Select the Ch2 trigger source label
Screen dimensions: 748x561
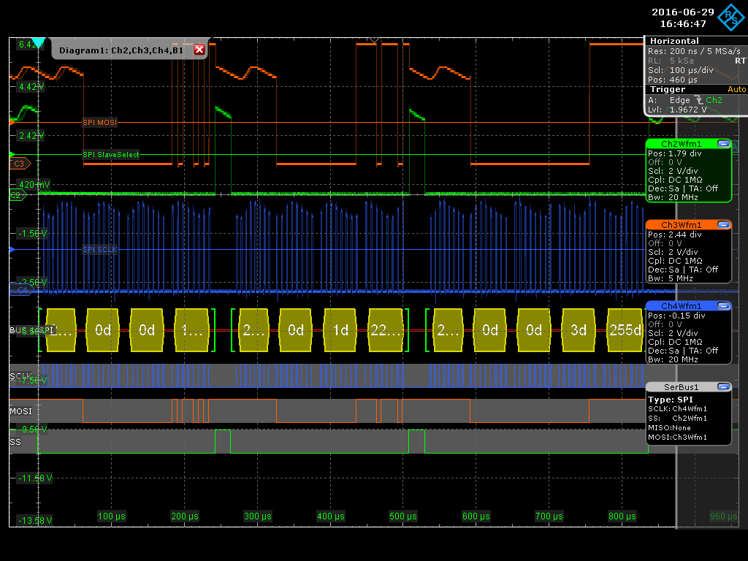coord(714,99)
